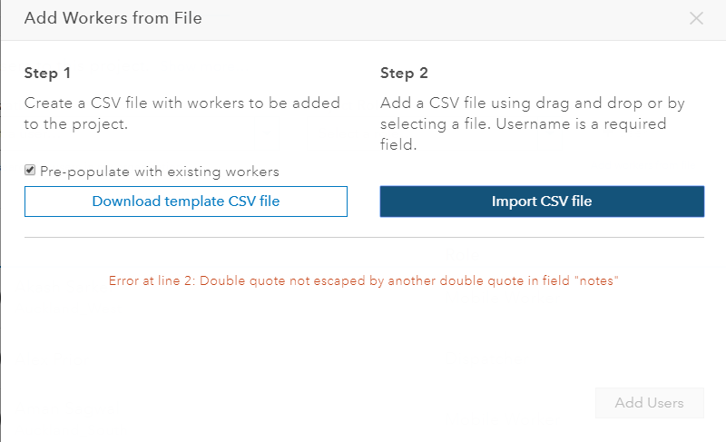Toggle the Pre-populate with existing workers checkbox
The image size is (726, 442).
tap(30, 170)
